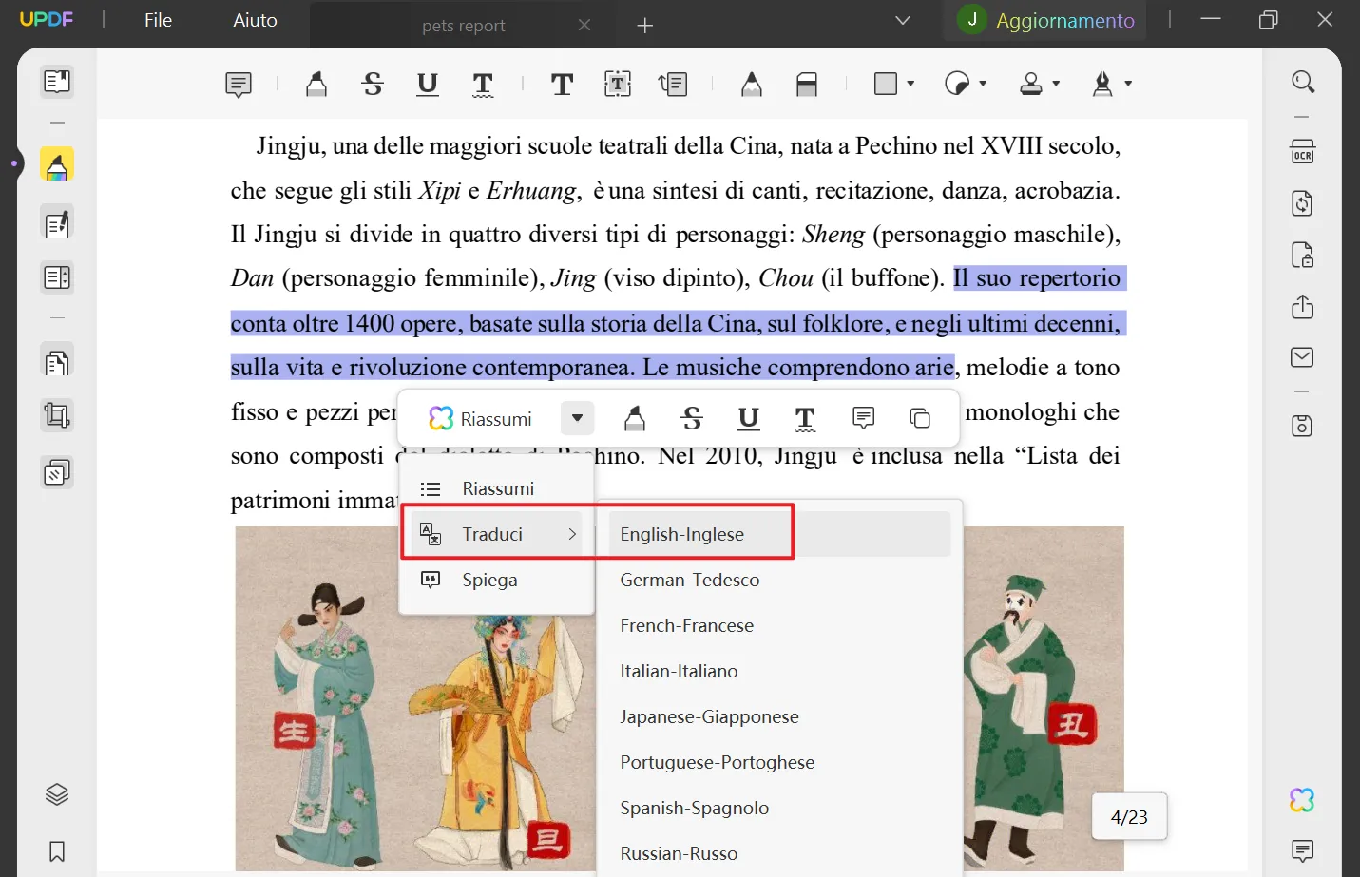Select the strikethrough tool in top toolbar
The image size is (1360, 877).
[x=373, y=85]
